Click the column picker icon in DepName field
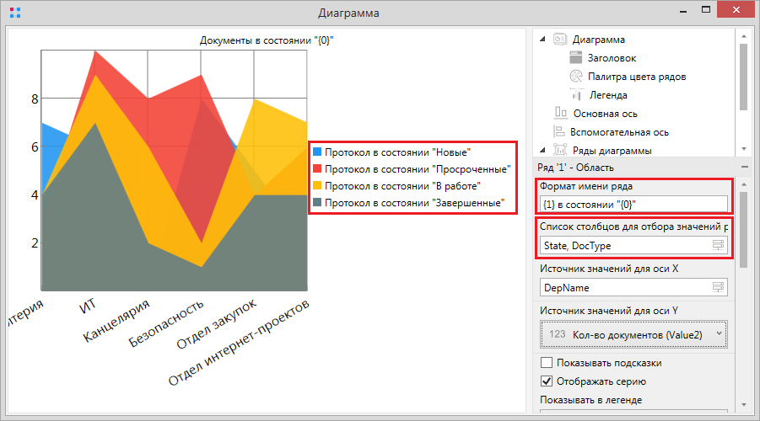The height and width of the screenshot is (421, 760). (x=718, y=288)
